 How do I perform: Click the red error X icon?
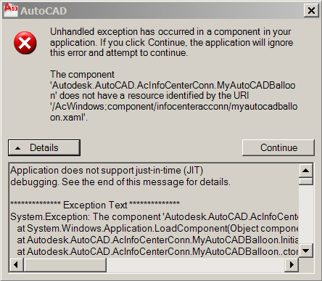(25, 43)
